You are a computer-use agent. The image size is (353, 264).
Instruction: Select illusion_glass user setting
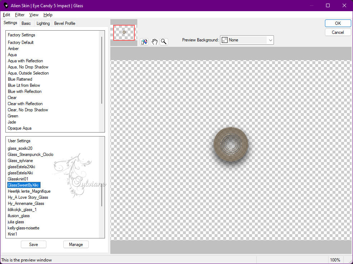point(18,215)
